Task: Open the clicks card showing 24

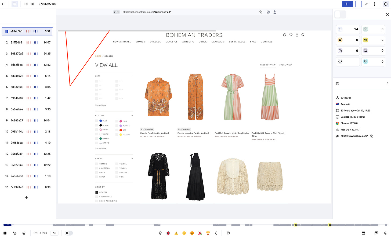Action: [348, 29]
